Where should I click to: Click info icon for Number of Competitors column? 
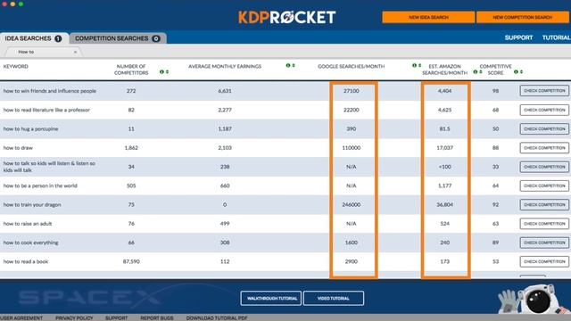tap(161, 72)
